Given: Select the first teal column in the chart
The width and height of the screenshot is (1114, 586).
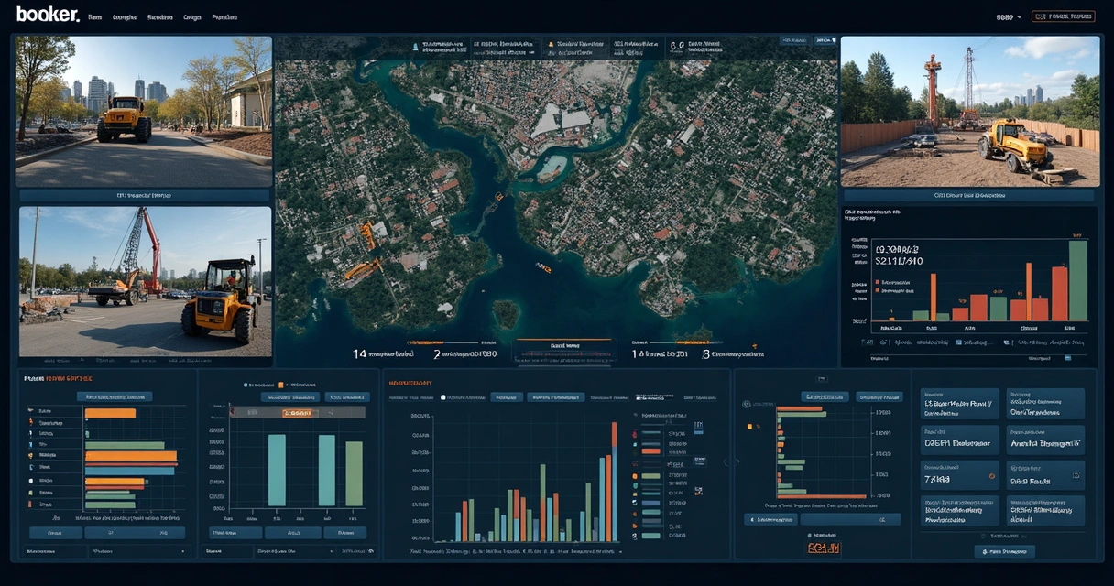Looking at the screenshot, I should coord(277,470).
